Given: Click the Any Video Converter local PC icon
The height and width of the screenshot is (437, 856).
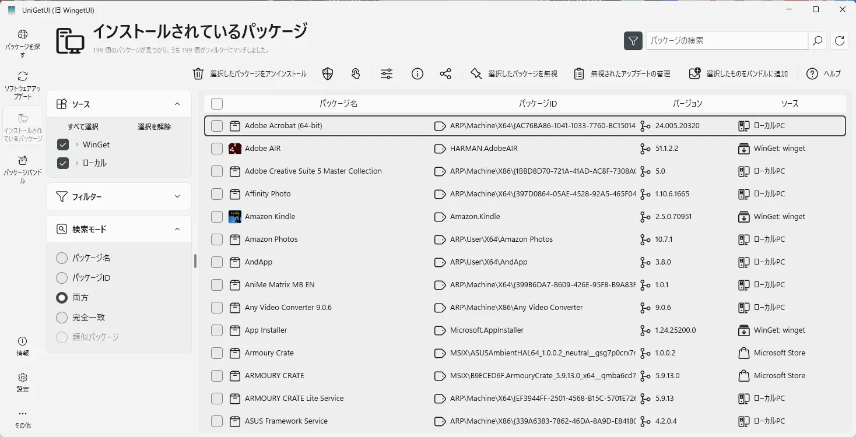Looking at the screenshot, I should [743, 308].
